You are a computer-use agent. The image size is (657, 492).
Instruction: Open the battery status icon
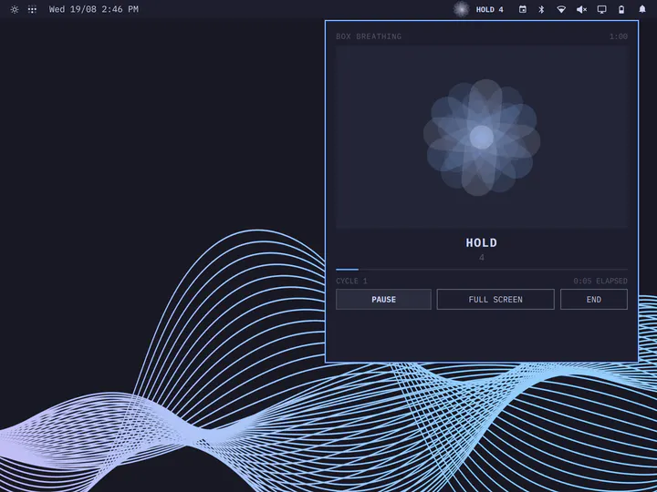tap(621, 9)
